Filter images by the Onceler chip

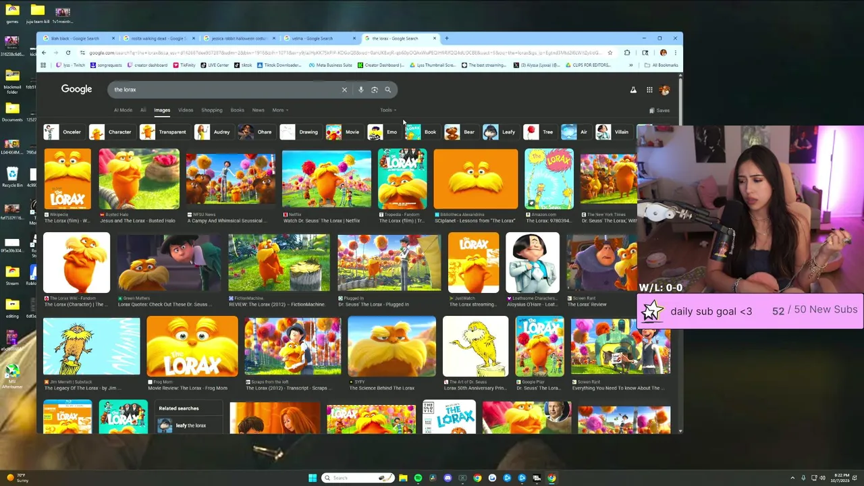63,132
